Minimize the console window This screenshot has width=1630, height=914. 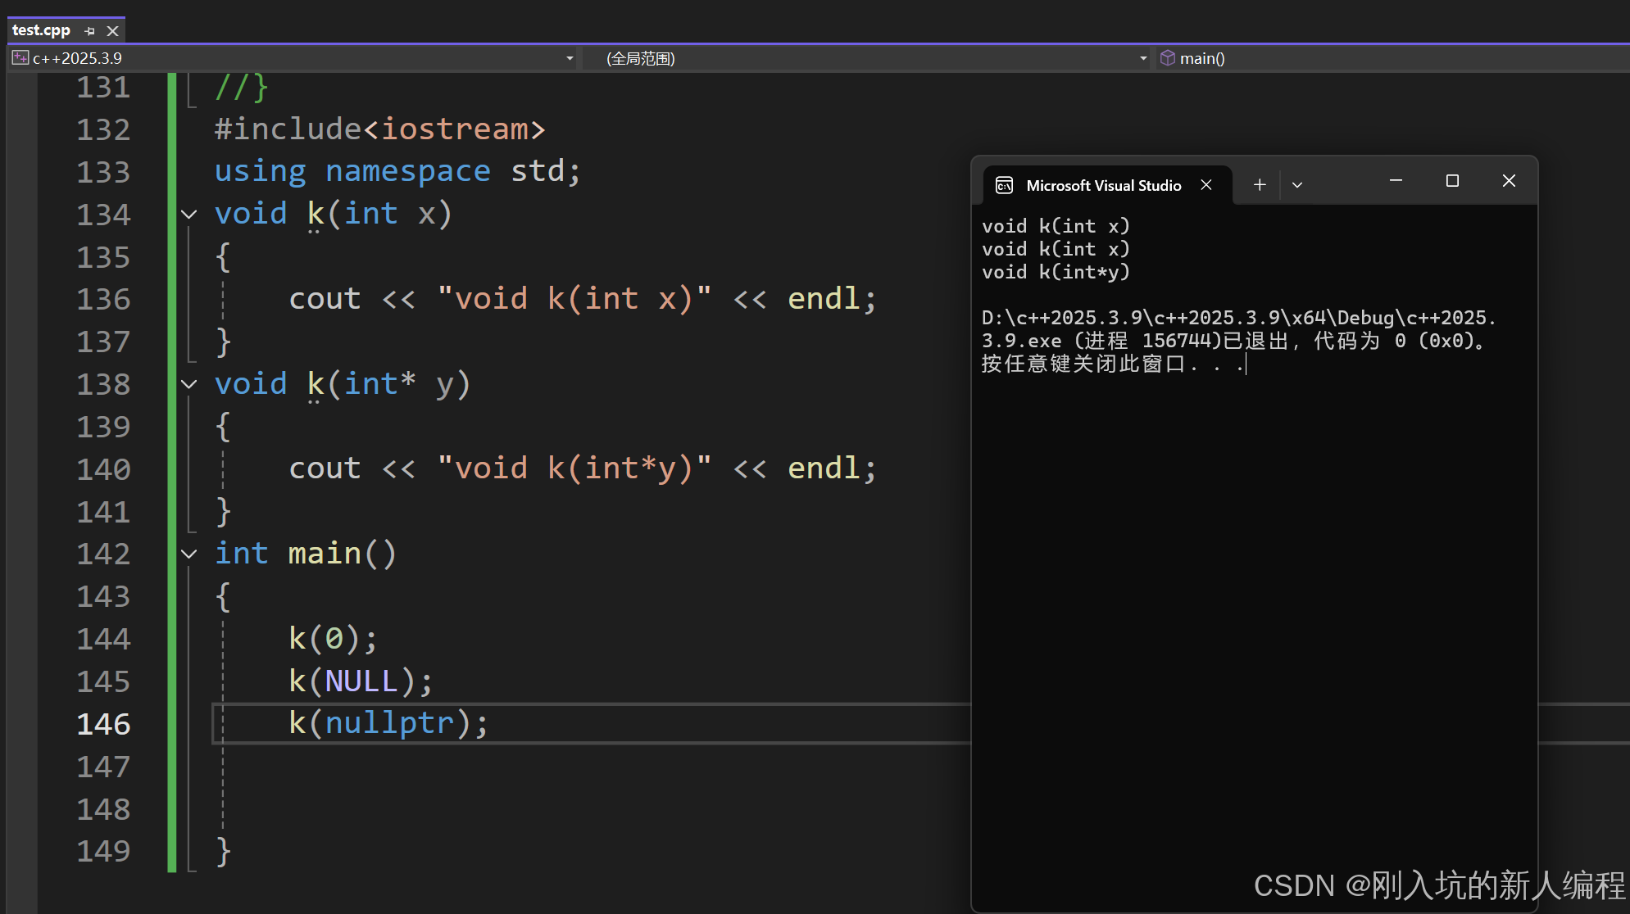pyautogui.click(x=1396, y=181)
